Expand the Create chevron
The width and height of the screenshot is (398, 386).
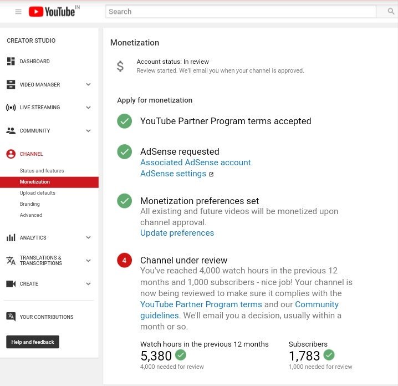[88, 283]
